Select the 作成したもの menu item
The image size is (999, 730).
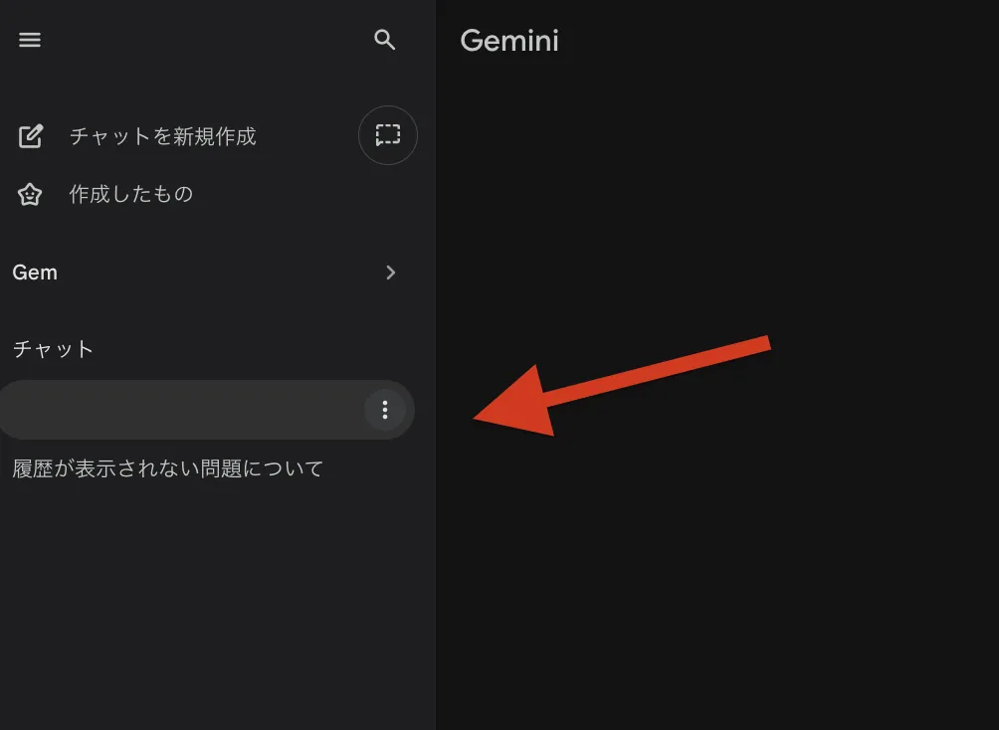[x=129, y=194]
